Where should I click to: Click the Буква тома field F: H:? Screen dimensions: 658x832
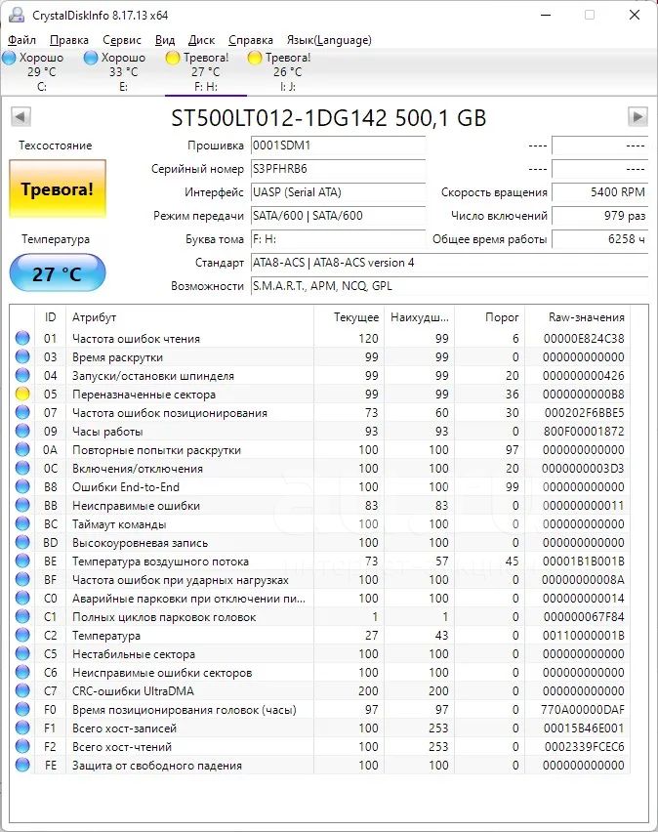pyautogui.click(x=338, y=239)
